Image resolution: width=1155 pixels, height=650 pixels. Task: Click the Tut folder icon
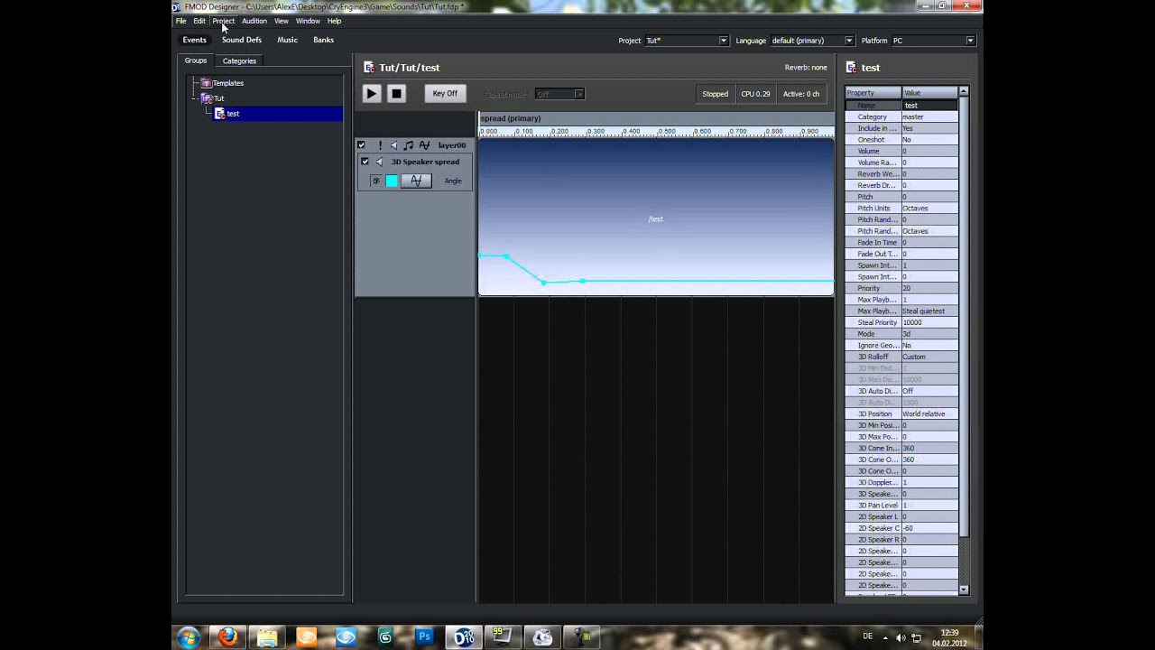click(x=207, y=98)
